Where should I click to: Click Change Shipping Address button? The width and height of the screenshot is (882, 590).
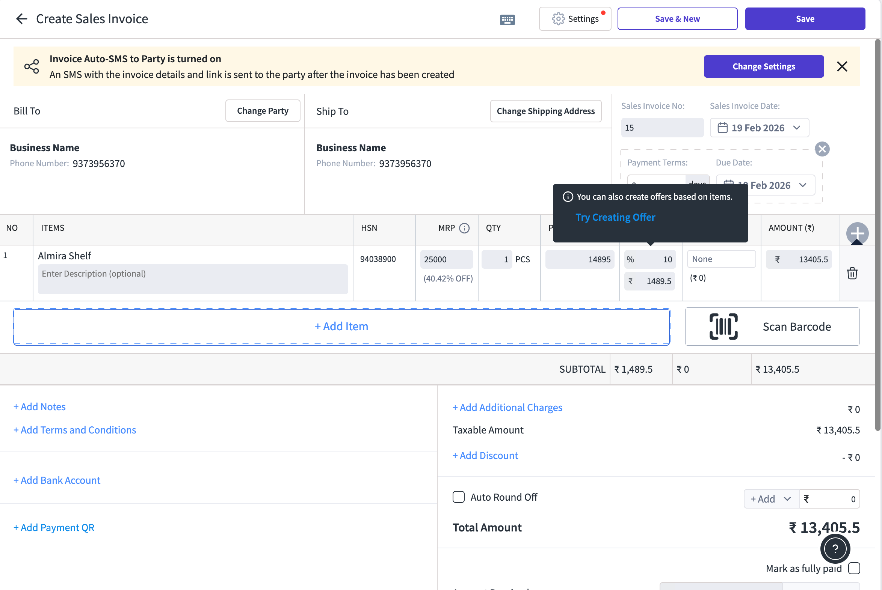pos(545,111)
